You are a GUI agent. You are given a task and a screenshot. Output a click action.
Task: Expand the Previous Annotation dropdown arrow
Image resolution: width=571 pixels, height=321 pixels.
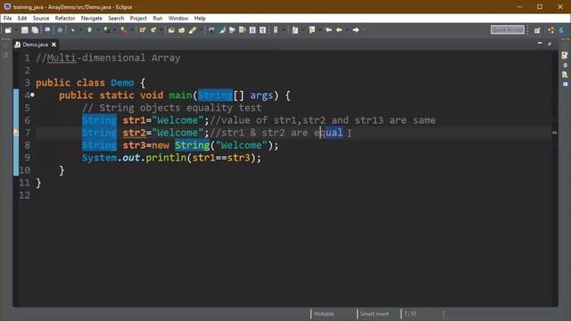[x=320, y=30]
